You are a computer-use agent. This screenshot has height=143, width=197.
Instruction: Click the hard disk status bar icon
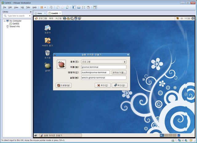coord(173,140)
